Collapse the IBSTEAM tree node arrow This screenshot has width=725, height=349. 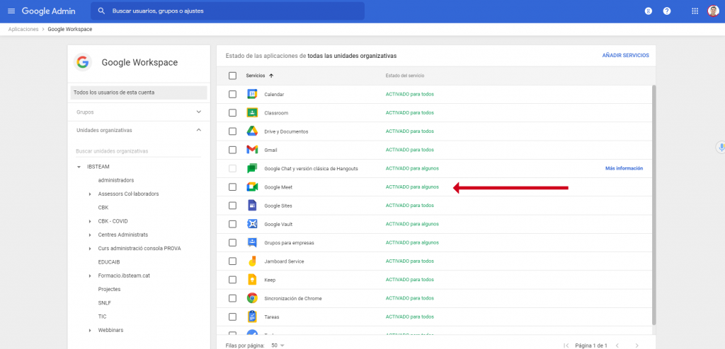point(79,167)
